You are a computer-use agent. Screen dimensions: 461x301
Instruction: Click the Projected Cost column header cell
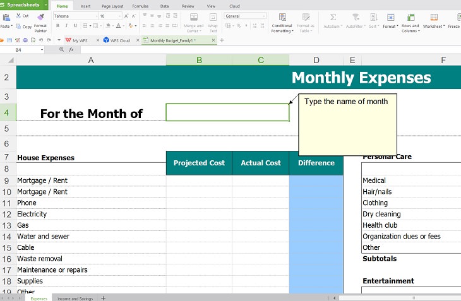tap(199, 163)
